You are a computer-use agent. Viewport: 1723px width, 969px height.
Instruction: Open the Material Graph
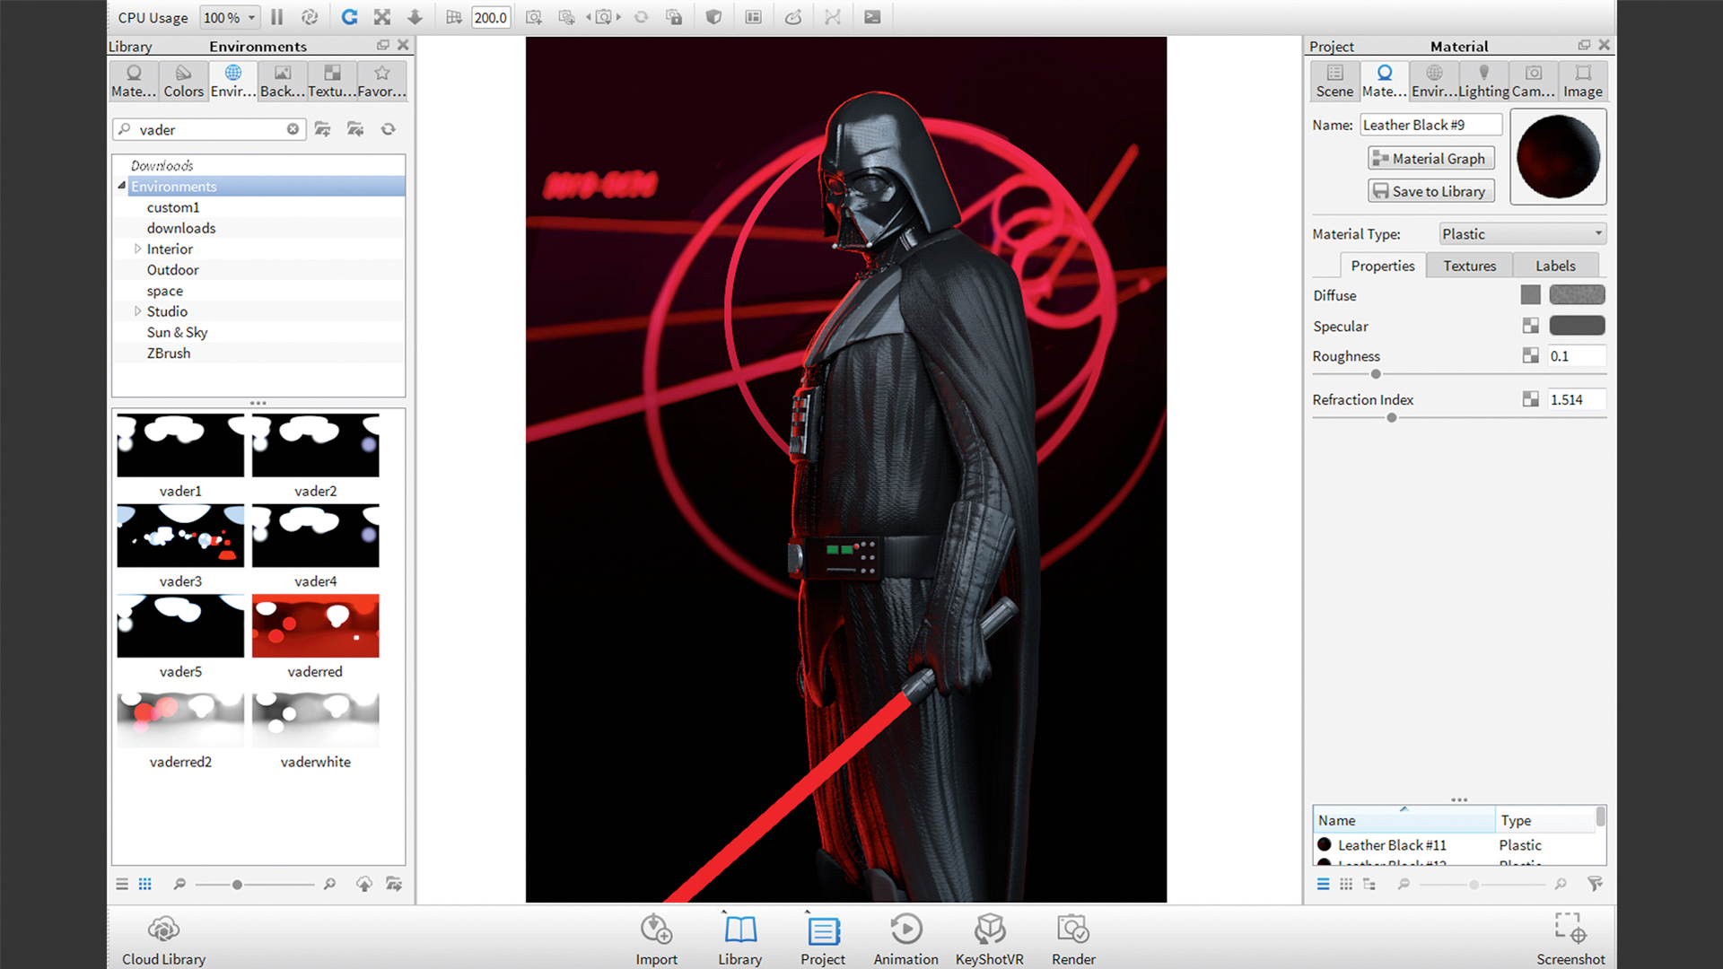tap(1431, 159)
